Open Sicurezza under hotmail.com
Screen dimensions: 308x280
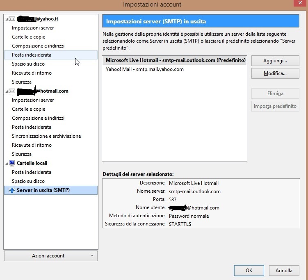click(22, 154)
